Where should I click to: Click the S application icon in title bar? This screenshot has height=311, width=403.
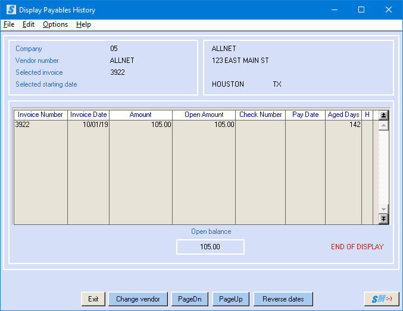(x=11, y=9)
